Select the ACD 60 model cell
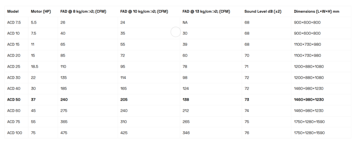 [13, 111]
